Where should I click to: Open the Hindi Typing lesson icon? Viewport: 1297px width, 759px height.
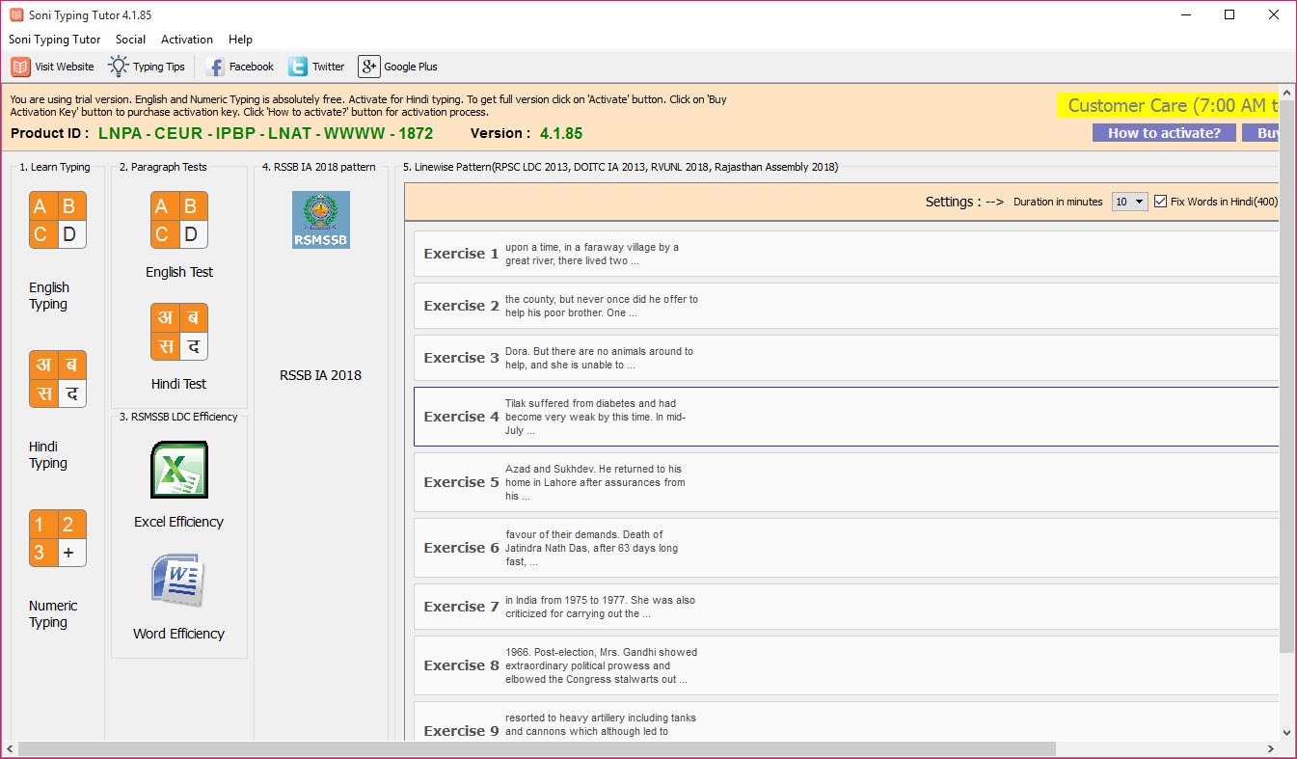pyautogui.click(x=58, y=379)
